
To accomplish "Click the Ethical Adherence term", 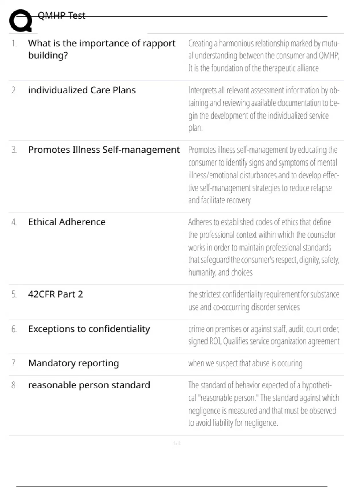I will click(x=67, y=222).
